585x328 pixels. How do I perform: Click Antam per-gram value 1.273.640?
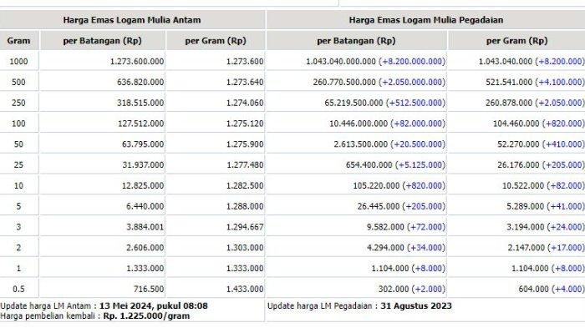coord(245,82)
